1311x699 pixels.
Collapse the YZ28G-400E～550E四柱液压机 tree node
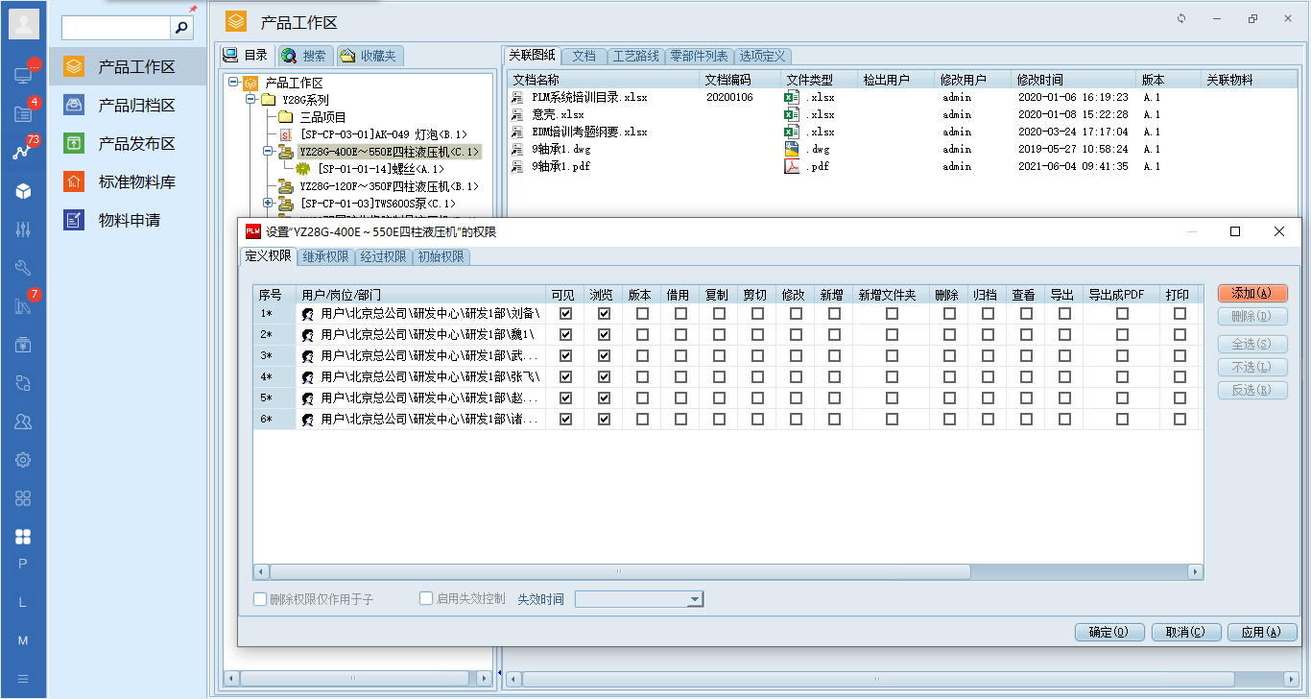[269, 151]
